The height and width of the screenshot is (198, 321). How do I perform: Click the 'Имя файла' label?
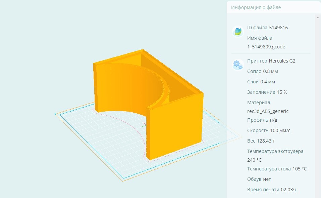point(260,38)
